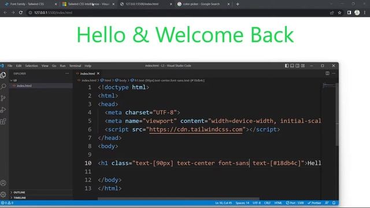
Task: Close the Font Family Tailwind CSS tab
Action: [55, 4]
